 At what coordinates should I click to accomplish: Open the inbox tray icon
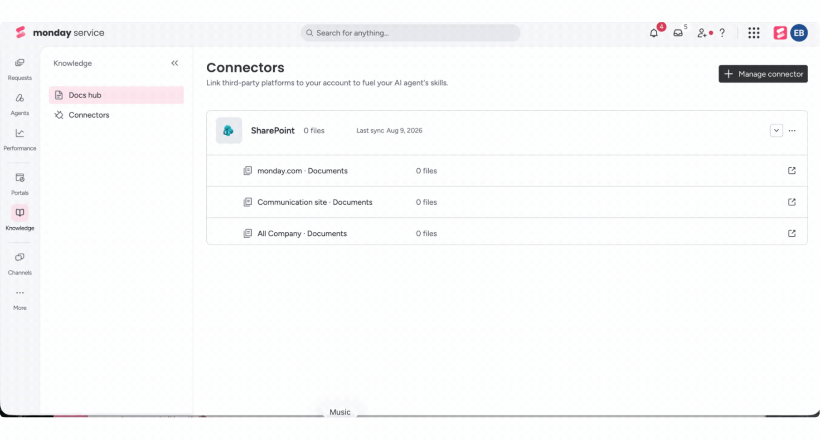point(678,33)
